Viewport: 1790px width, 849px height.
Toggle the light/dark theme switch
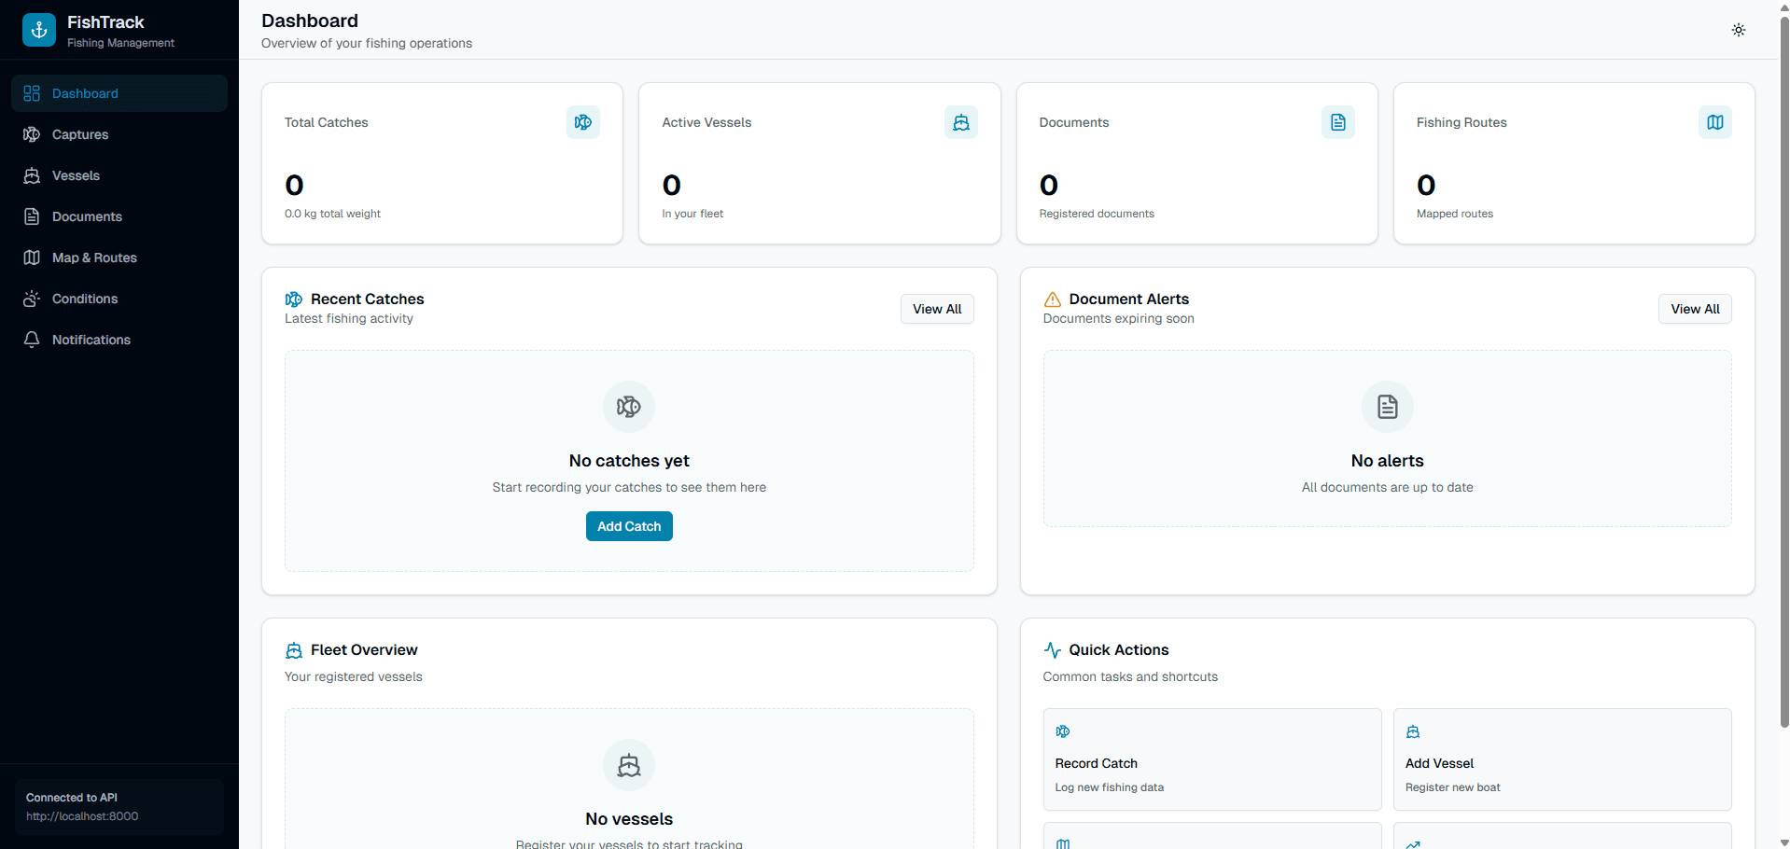(1738, 29)
